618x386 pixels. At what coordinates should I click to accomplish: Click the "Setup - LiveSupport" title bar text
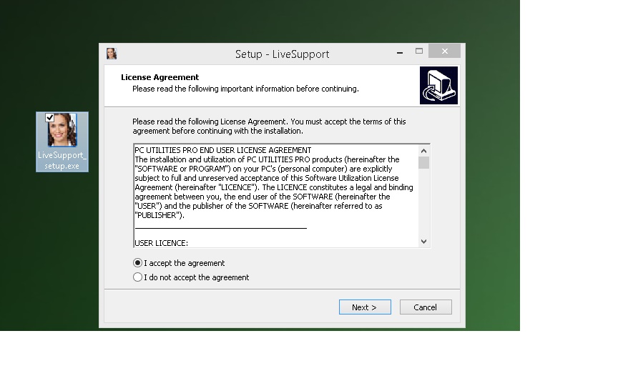(282, 54)
